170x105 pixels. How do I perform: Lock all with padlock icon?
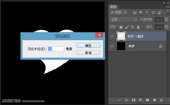click(138, 27)
